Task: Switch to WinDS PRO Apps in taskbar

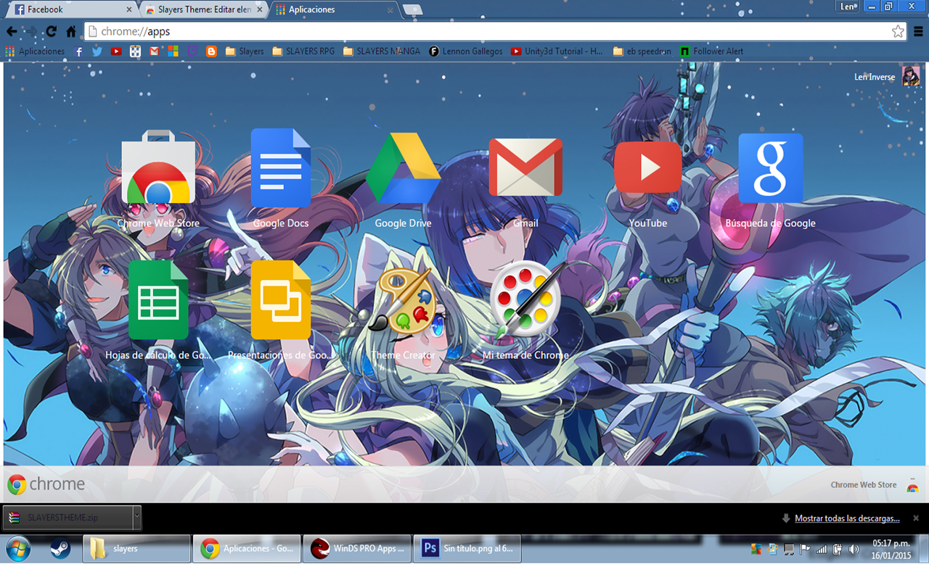Action: coord(357,549)
